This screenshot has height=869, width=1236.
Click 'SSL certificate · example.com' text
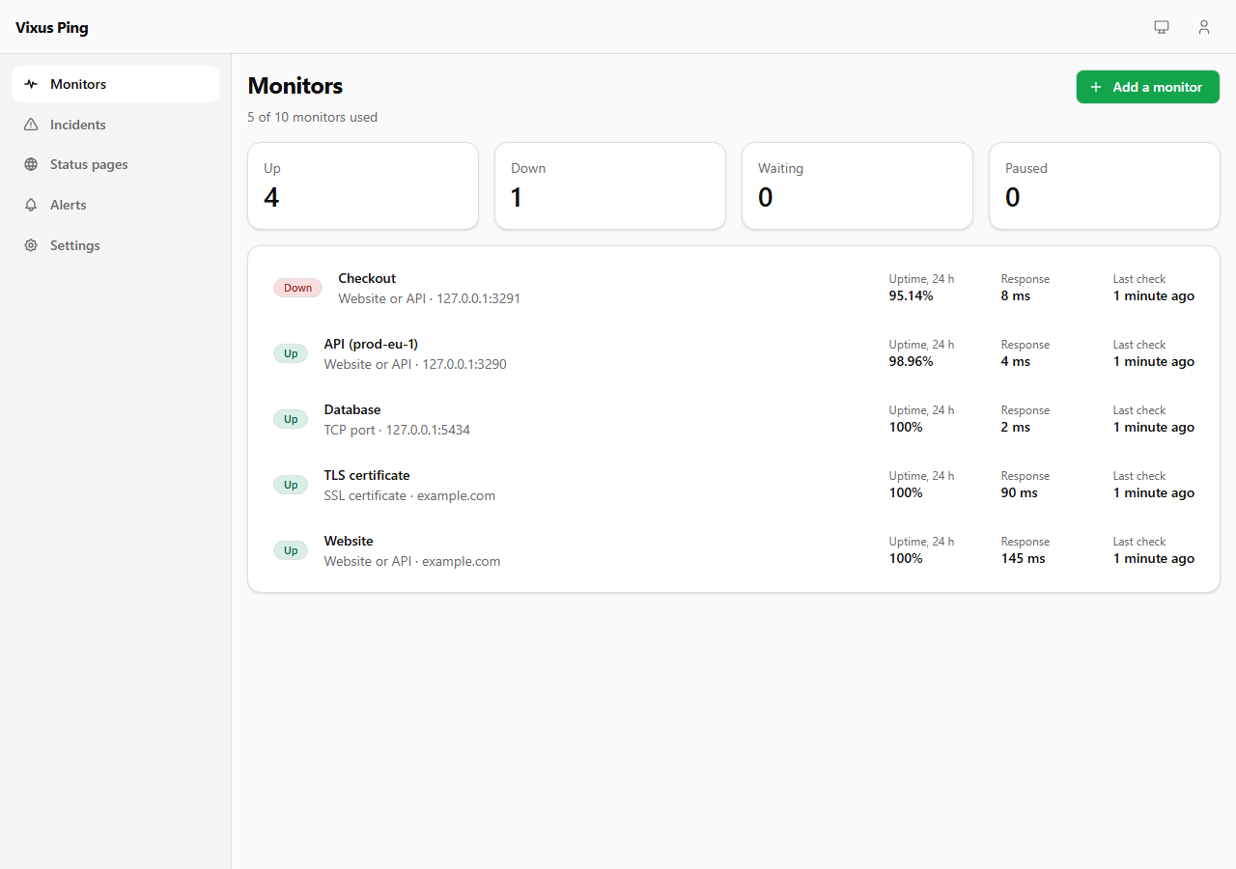click(x=409, y=495)
